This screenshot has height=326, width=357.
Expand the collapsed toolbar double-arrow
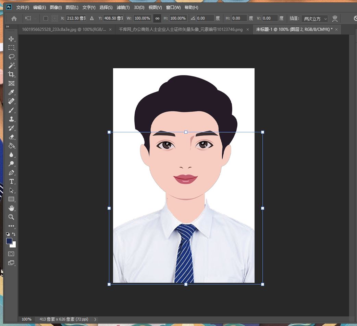tap(8, 27)
